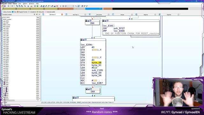Click the blue Data segment in navigation band
The height and width of the screenshot is (115, 204).
click(94, 9)
